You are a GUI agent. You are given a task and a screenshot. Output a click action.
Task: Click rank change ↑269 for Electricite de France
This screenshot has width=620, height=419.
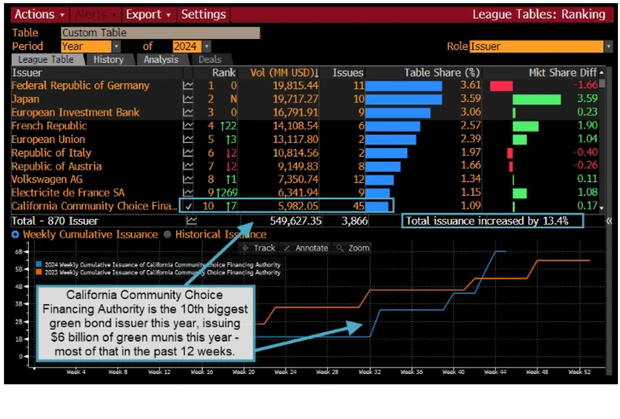click(x=227, y=193)
